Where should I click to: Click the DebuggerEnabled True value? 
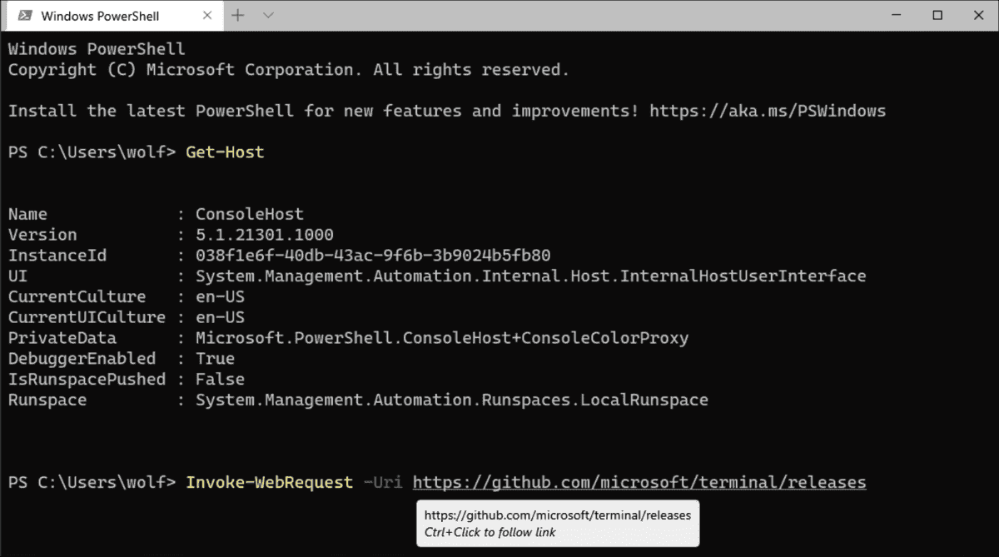215,358
